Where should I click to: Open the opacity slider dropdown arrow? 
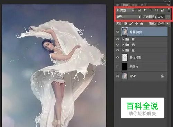click(x=167, y=17)
